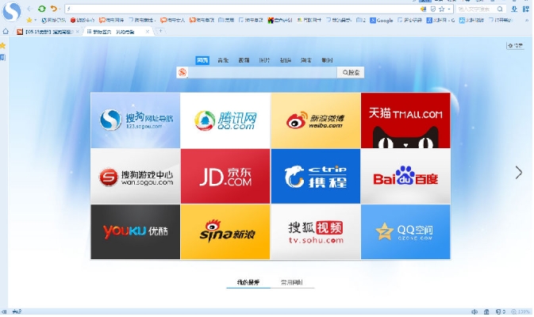Open a new tab with plus button
This screenshot has width=534, height=317.
160,31
